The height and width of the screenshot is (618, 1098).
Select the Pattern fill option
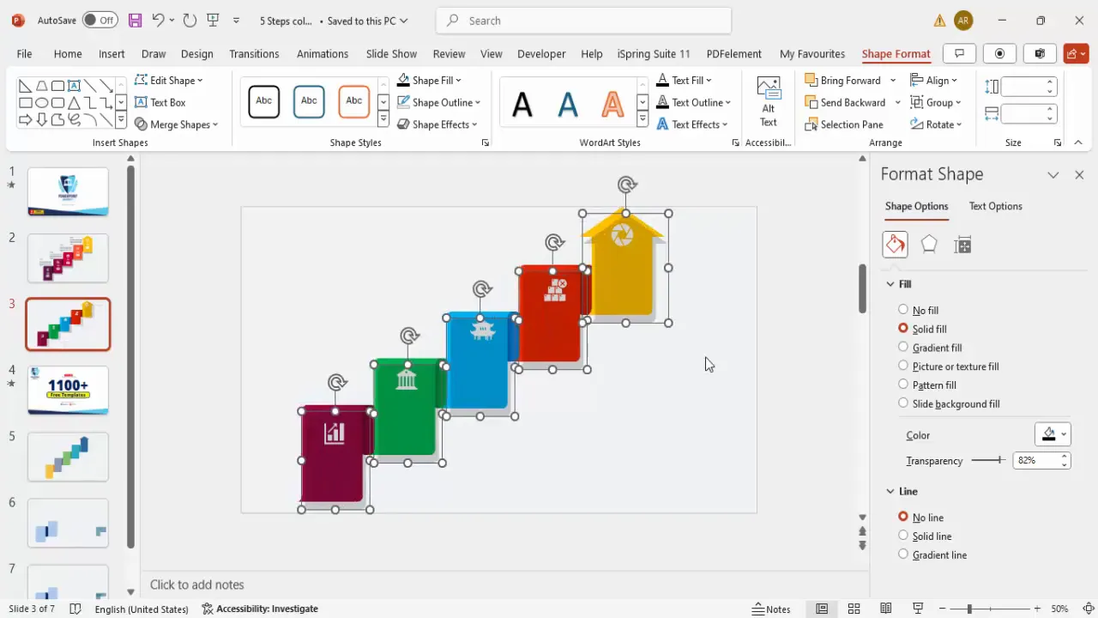click(x=927, y=385)
